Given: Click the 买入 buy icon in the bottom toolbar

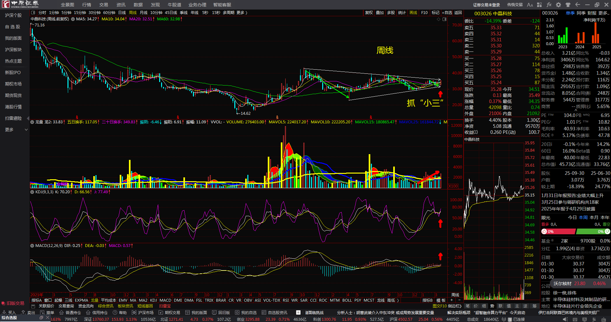Looking at the screenshot, I should pos(4,312).
